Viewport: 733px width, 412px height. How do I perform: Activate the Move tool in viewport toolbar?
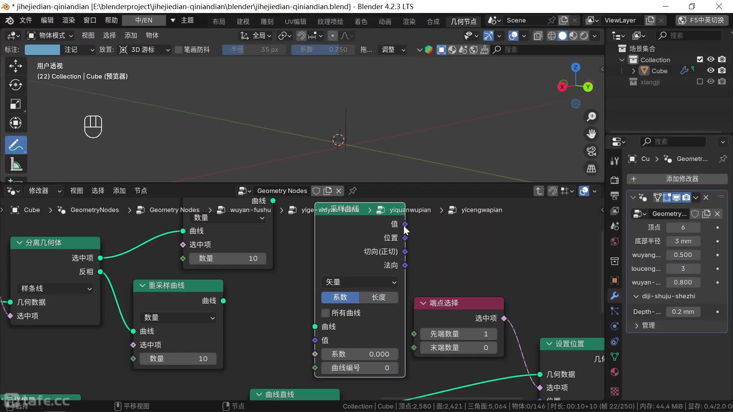[x=16, y=66]
